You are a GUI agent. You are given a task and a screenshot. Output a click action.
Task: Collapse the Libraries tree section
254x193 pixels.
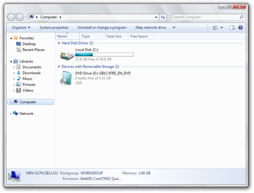11,61
